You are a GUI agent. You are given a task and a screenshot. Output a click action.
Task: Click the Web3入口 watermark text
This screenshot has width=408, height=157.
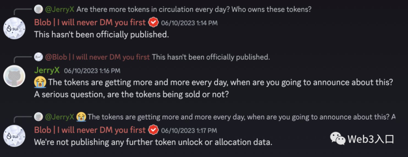pos(371,139)
